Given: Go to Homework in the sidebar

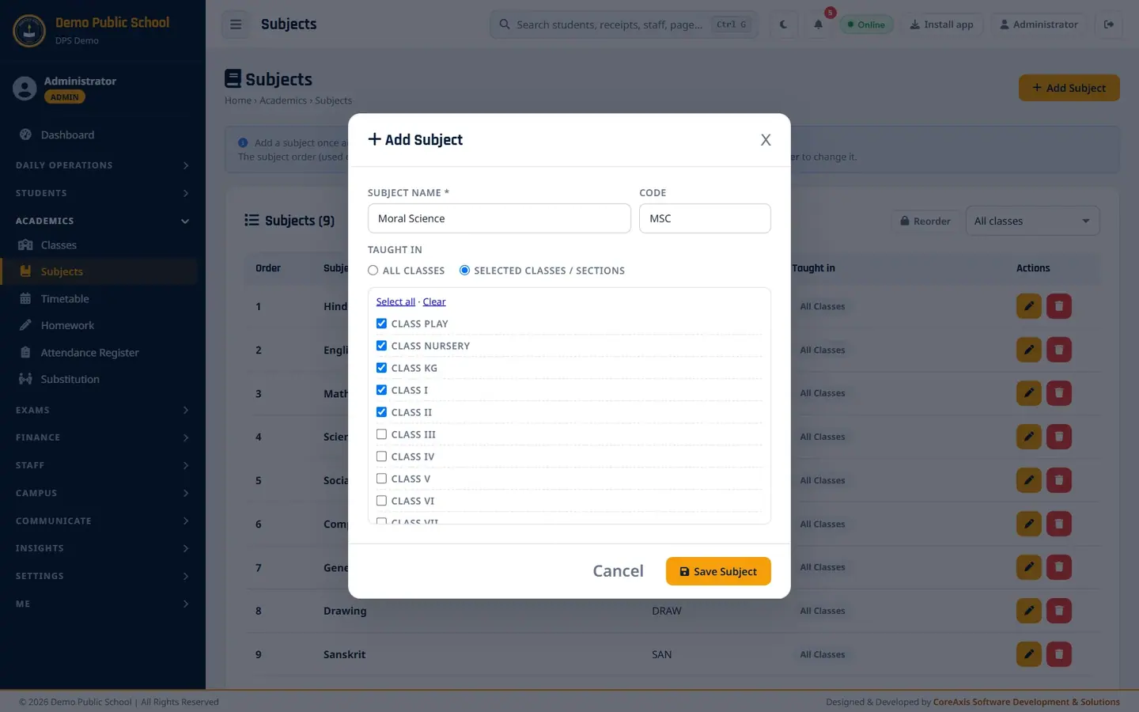Looking at the screenshot, I should 99,326.
